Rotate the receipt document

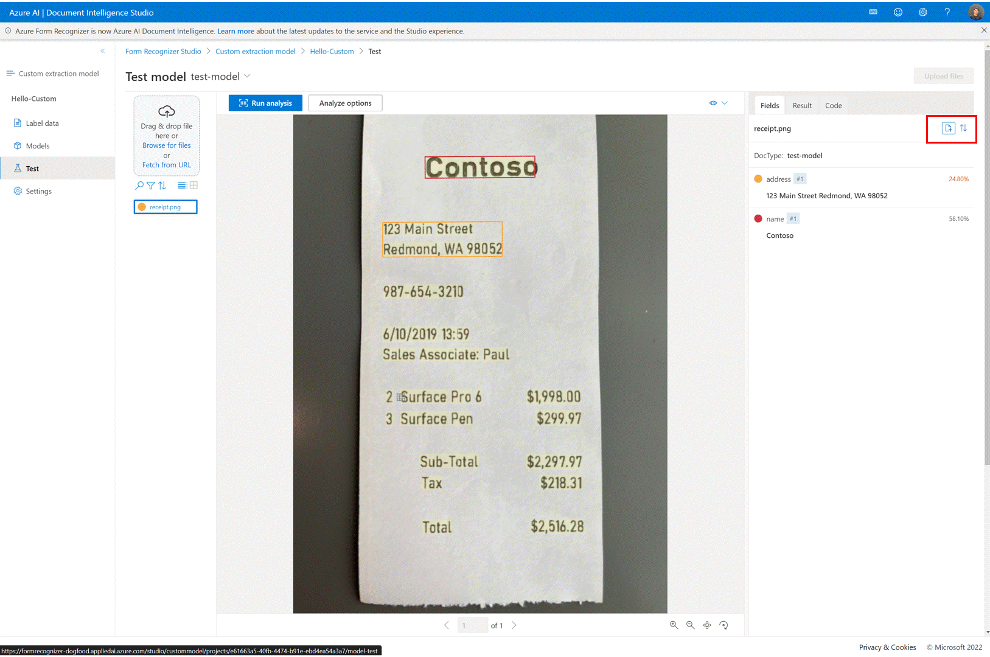pos(724,625)
